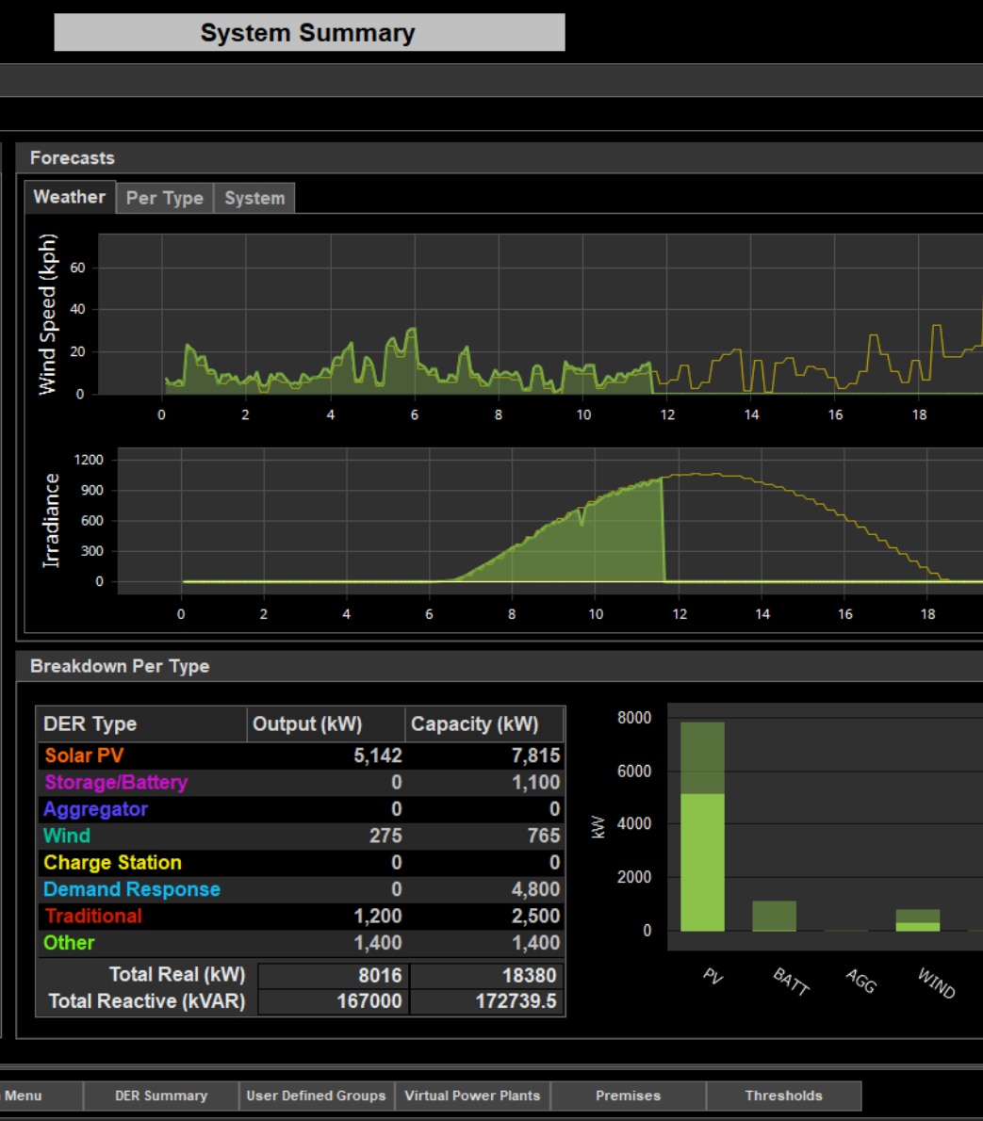Image resolution: width=983 pixels, height=1121 pixels.
Task: Click the Capacity (kW) column header
Action: tap(475, 724)
